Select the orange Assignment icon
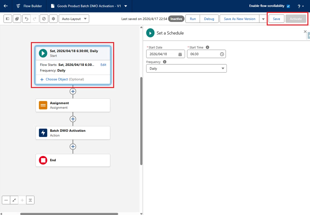The width and height of the screenshot is (310, 215). point(43,105)
